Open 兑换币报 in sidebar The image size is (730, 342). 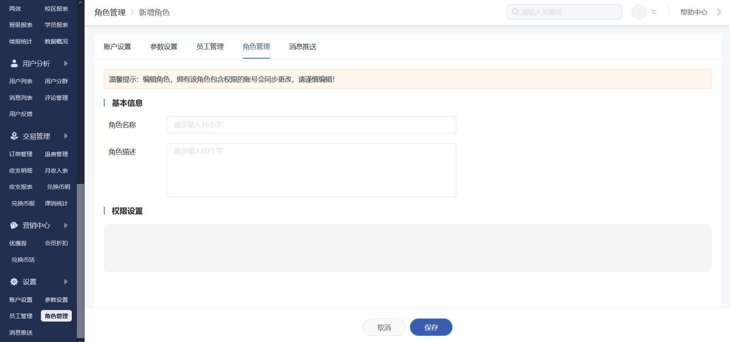(23, 203)
